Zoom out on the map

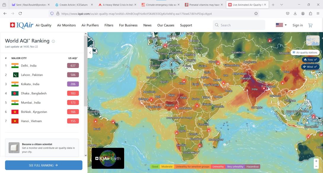pyautogui.click(x=316, y=166)
